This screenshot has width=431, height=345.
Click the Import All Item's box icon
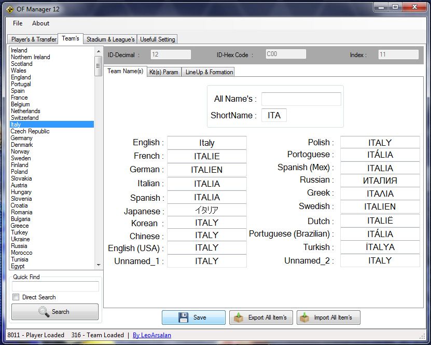click(x=304, y=318)
